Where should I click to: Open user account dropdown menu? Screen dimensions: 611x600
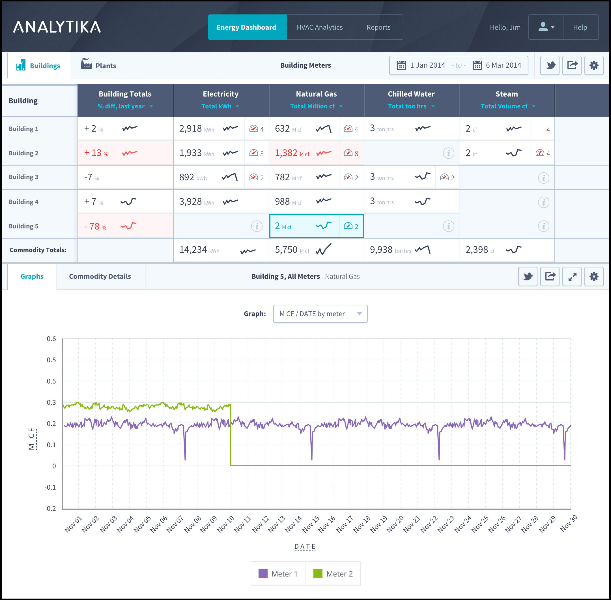[x=546, y=27]
